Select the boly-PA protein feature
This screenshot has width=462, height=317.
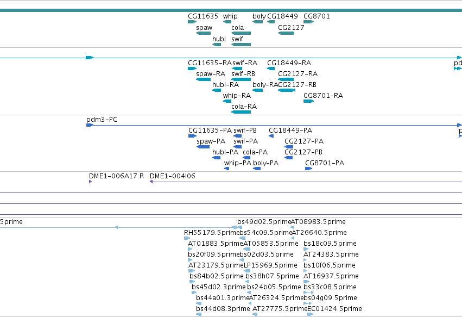tap(257, 169)
